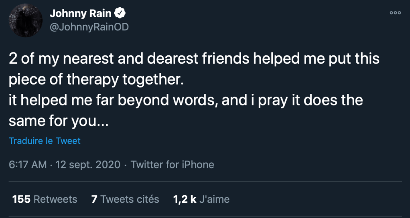Click the 'it helped me far beyond words' line

(185, 100)
